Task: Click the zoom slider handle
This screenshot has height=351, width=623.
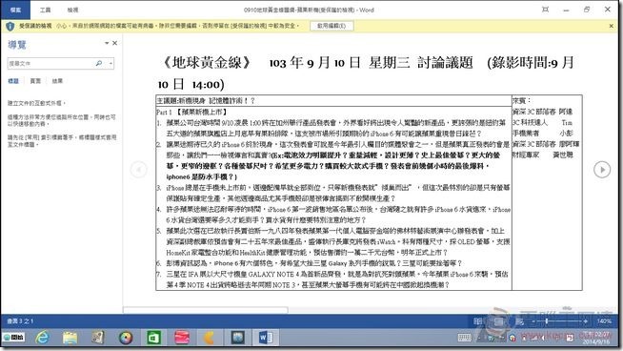Action: click(x=547, y=320)
